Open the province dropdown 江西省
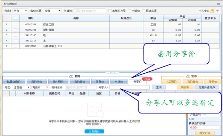 point(22,88)
